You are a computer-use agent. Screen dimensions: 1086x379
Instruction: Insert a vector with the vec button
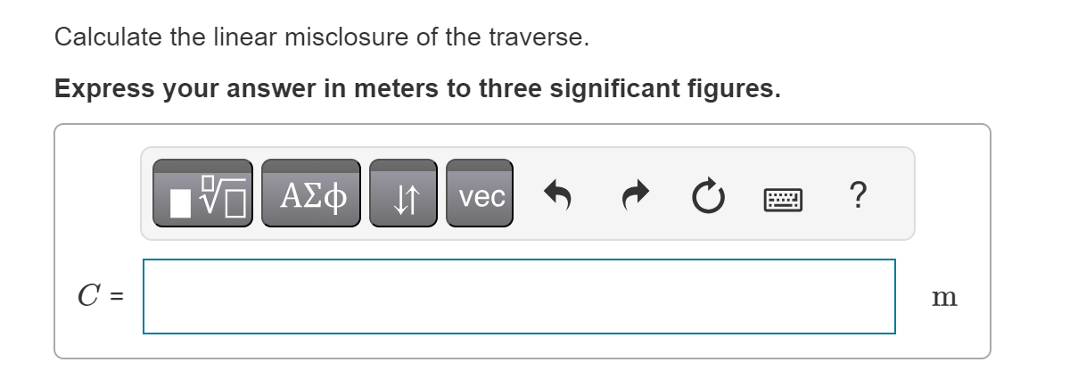(x=480, y=194)
